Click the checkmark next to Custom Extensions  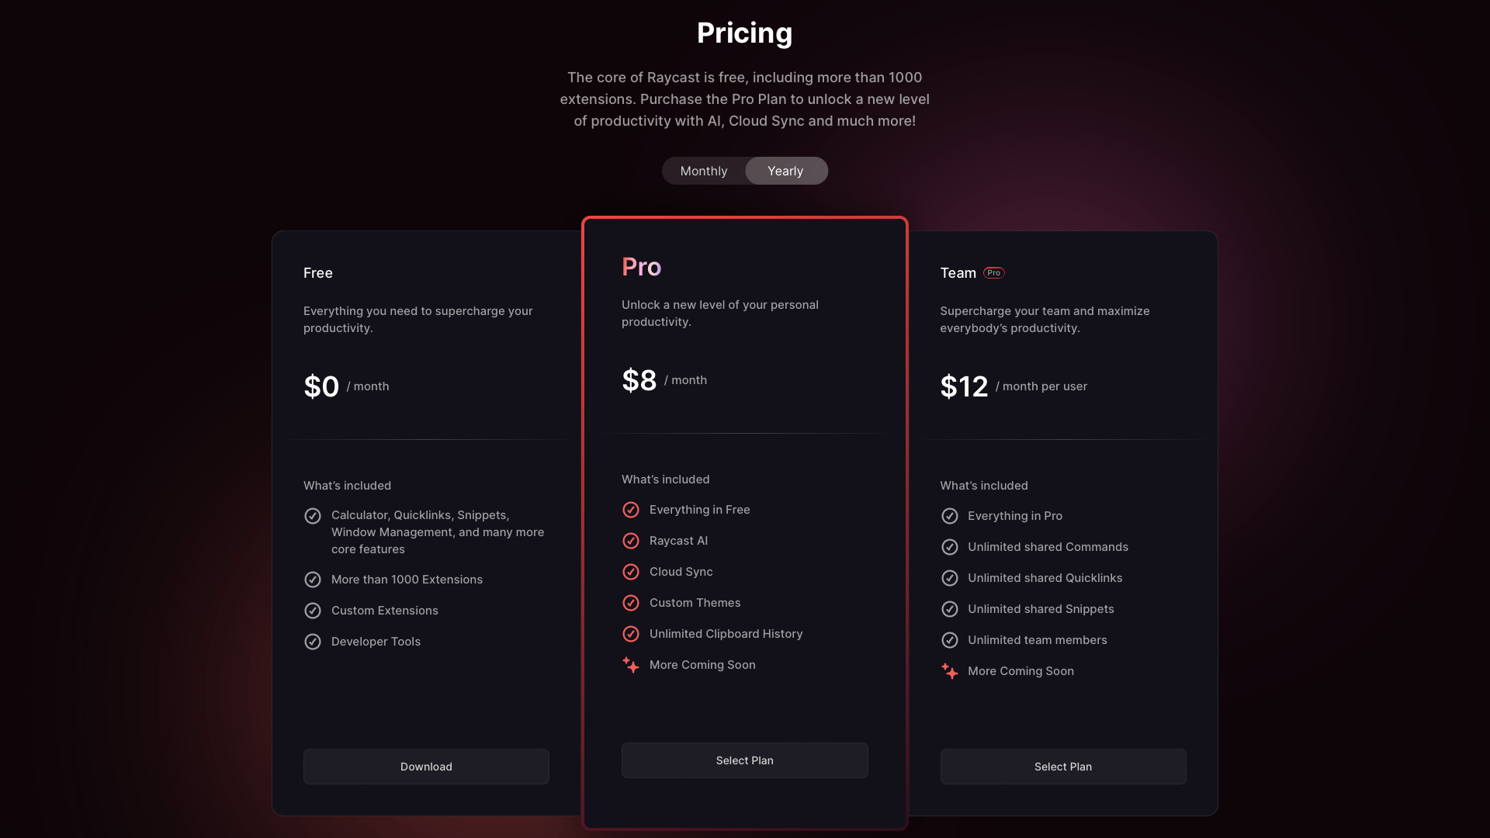(x=313, y=611)
